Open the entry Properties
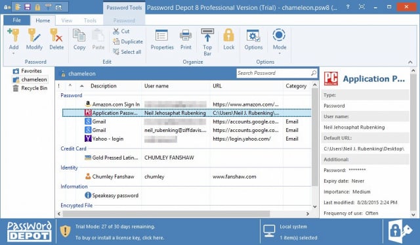 tap(162, 39)
